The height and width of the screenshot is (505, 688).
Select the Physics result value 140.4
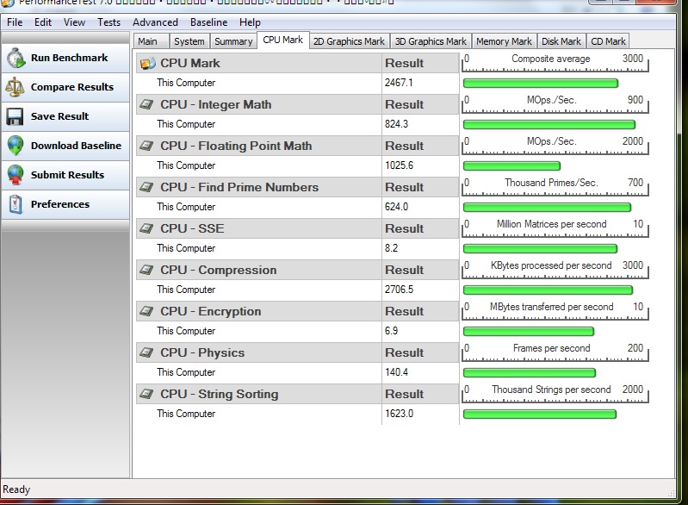(x=396, y=372)
